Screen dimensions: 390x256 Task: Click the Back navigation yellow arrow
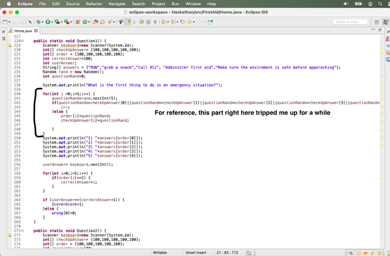tap(190, 22)
